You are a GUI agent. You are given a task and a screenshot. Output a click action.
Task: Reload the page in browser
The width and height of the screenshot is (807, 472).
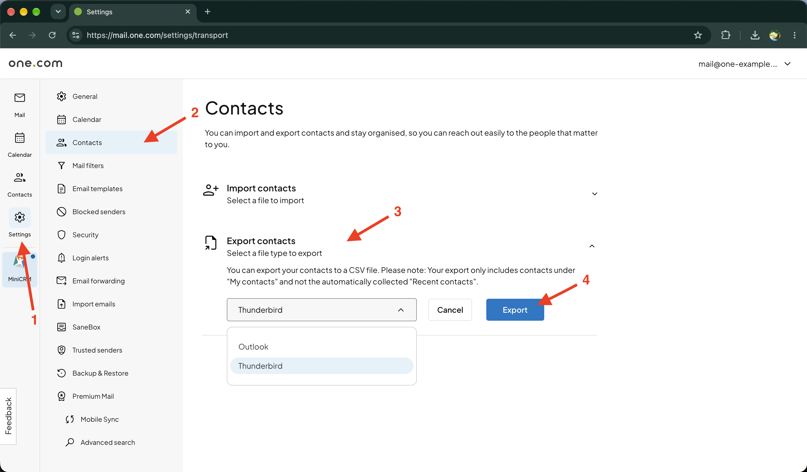(52, 35)
